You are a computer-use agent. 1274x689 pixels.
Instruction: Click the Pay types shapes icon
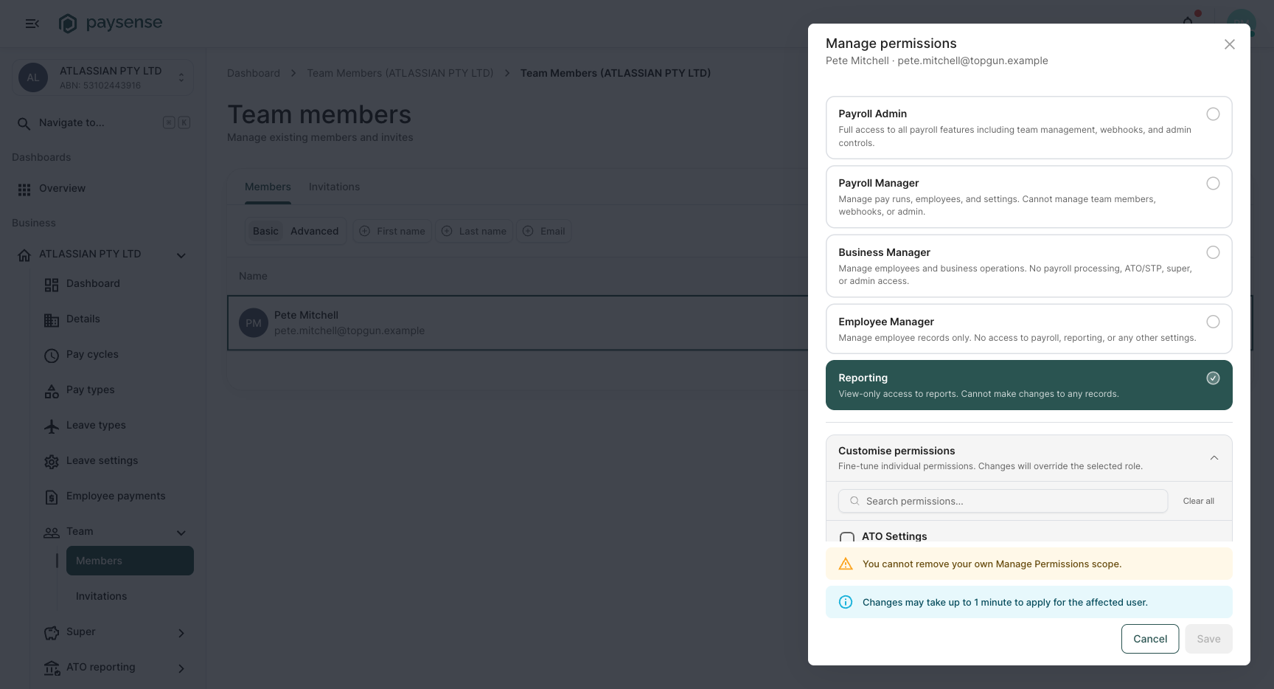pos(52,391)
